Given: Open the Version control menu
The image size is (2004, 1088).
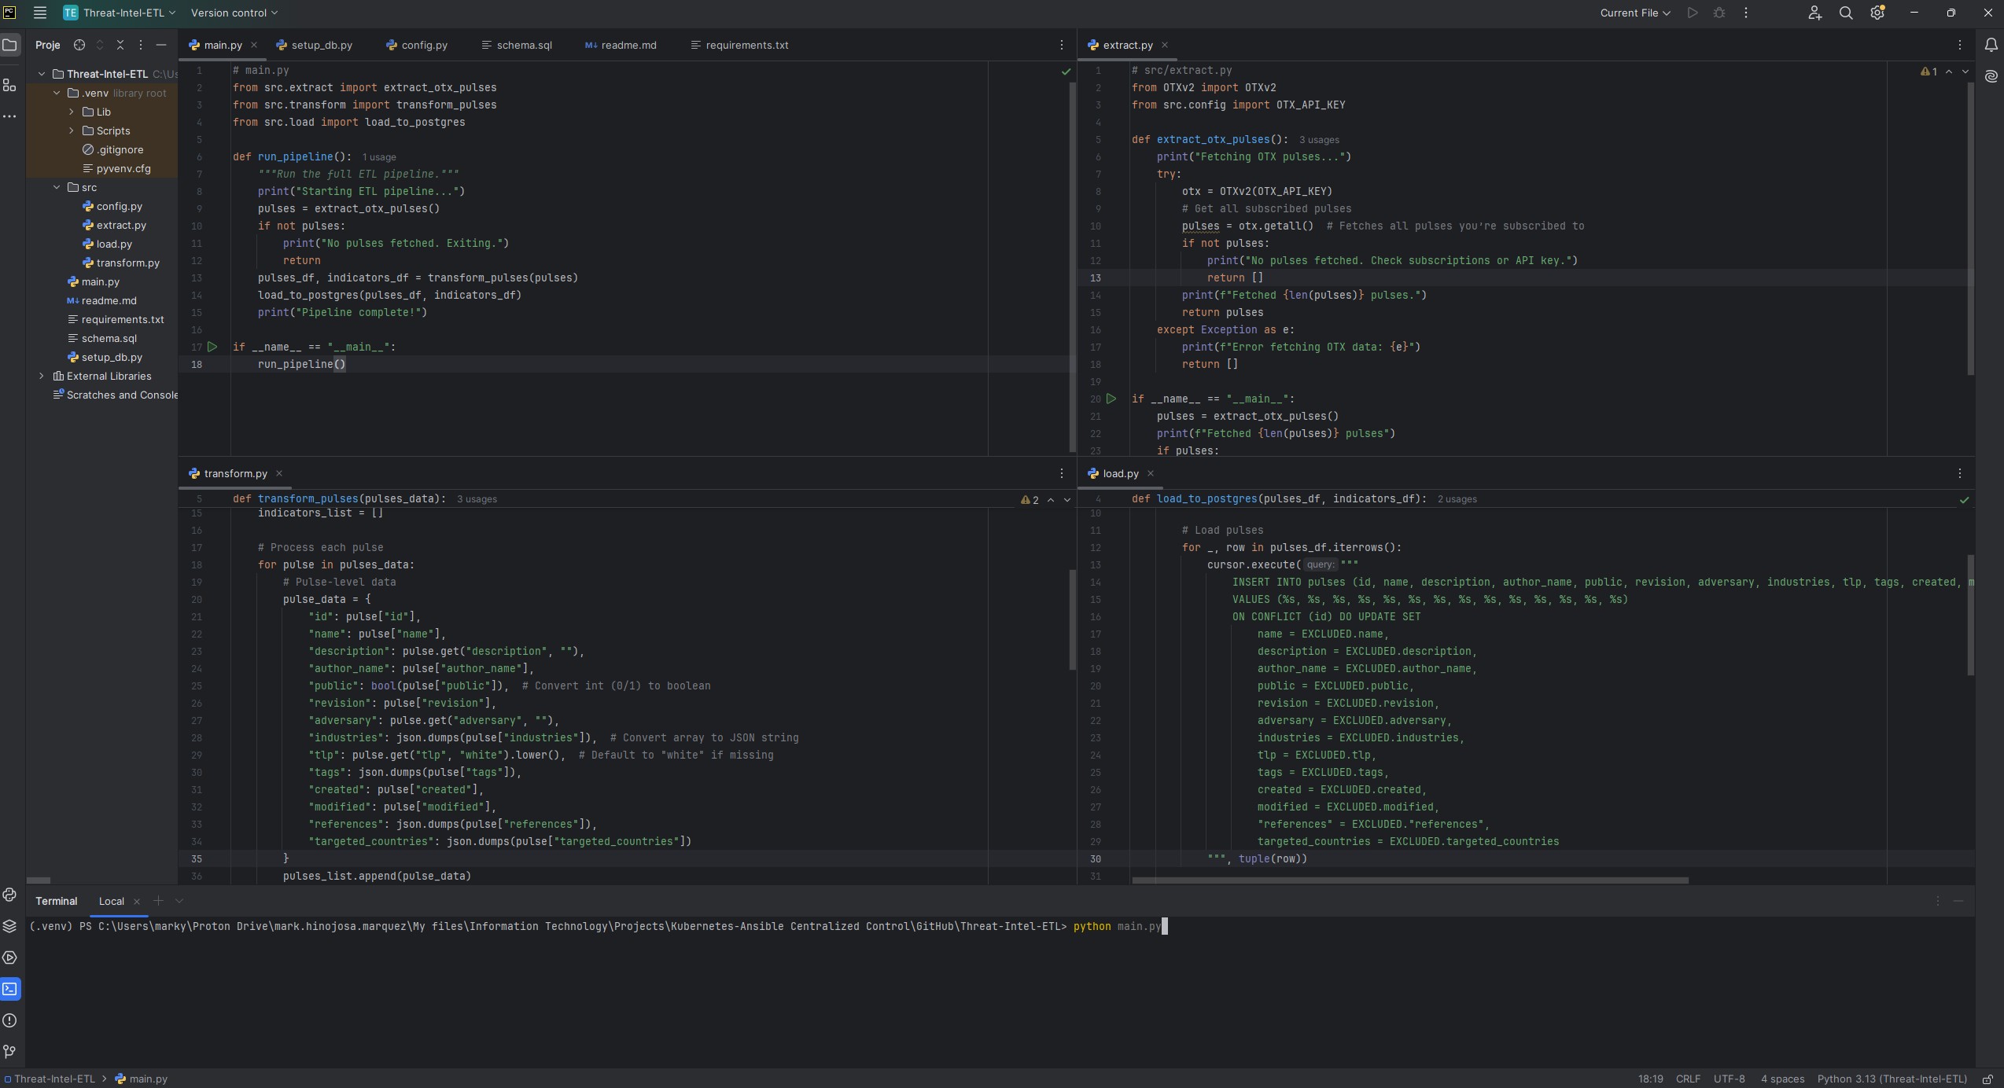Looking at the screenshot, I should coord(232,13).
